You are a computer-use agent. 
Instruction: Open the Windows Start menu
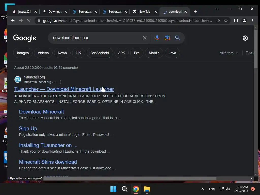113,189
